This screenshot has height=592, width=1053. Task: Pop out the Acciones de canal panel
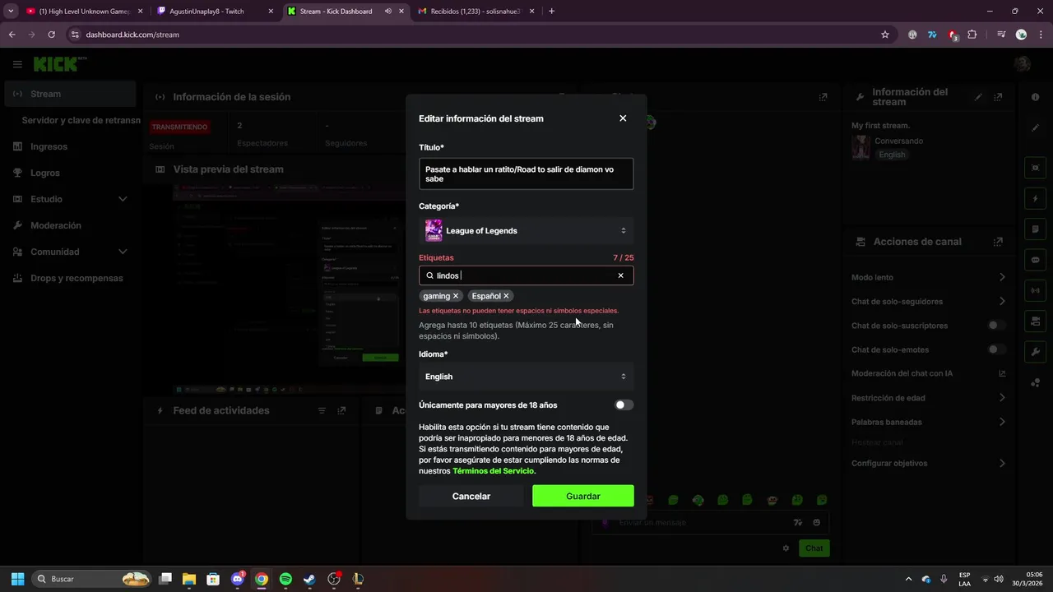pyautogui.click(x=999, y=242)
